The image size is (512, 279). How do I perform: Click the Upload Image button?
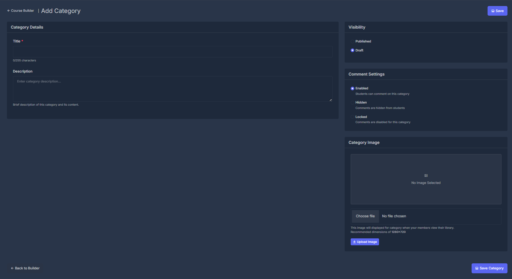coord(365,242)
